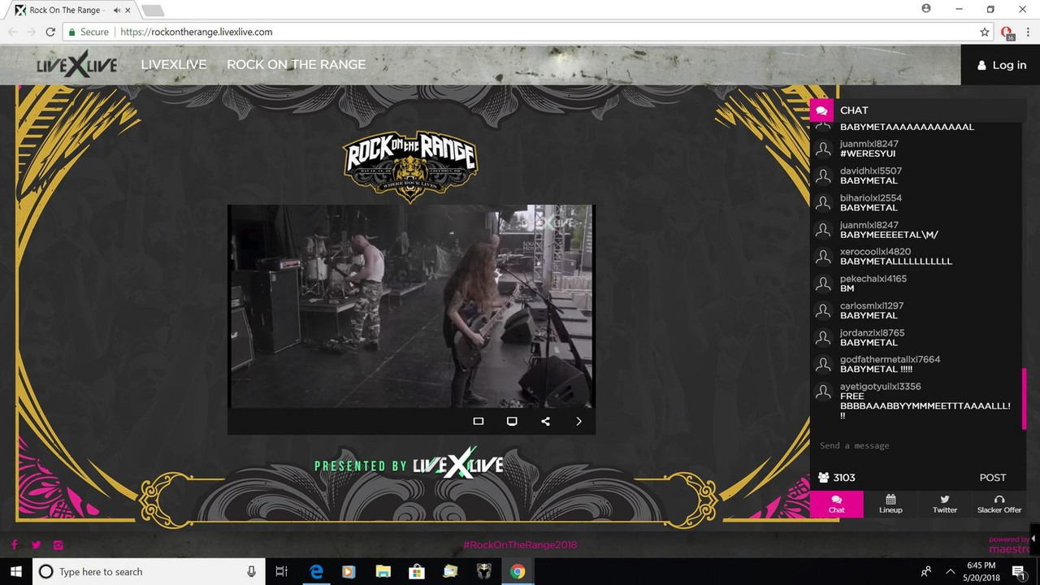
Task: Click the #WERESYUI chat message
Action: [x=868, y=154]
